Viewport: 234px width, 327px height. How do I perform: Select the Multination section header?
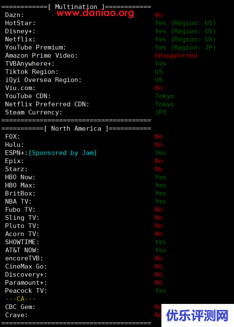pyautogui.click(x=76, y=7)
